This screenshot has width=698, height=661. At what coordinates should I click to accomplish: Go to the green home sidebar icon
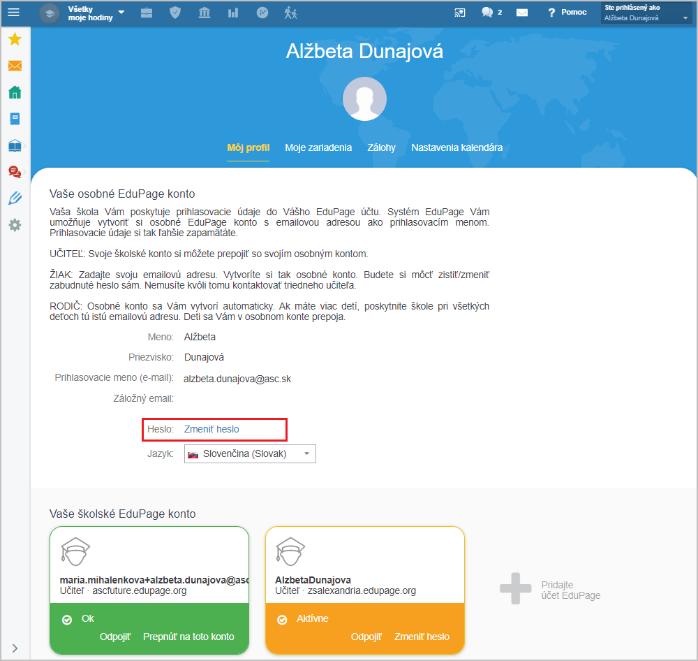[x=15, y=92]
